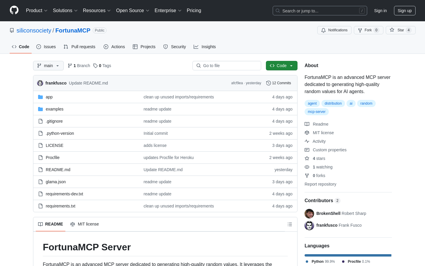
Task: Open the examples folder
Action: tap(55, 109)
